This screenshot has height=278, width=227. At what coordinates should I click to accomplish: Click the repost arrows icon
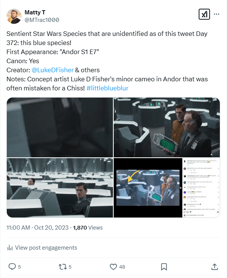pos(63,267)
